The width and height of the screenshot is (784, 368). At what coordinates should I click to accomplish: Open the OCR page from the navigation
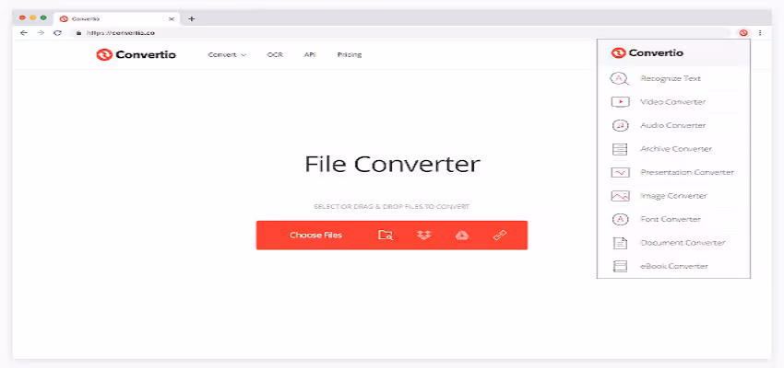pyautogui.click(x=275, y=55)
